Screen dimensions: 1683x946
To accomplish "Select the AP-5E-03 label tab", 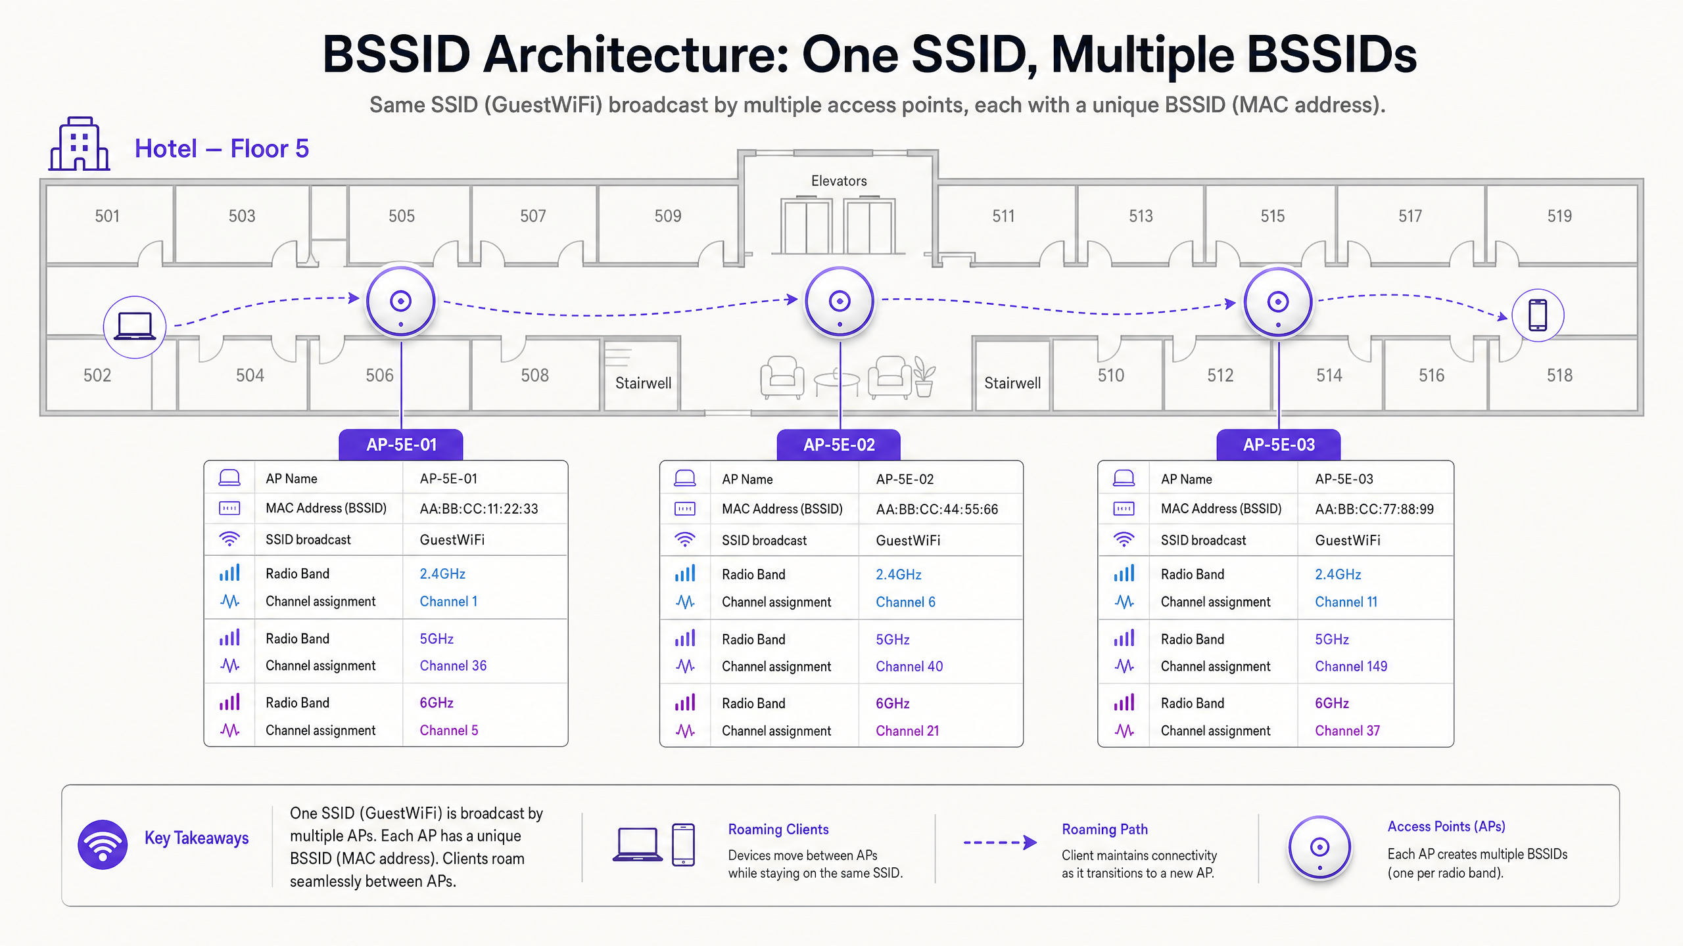I will (1279, 445).
